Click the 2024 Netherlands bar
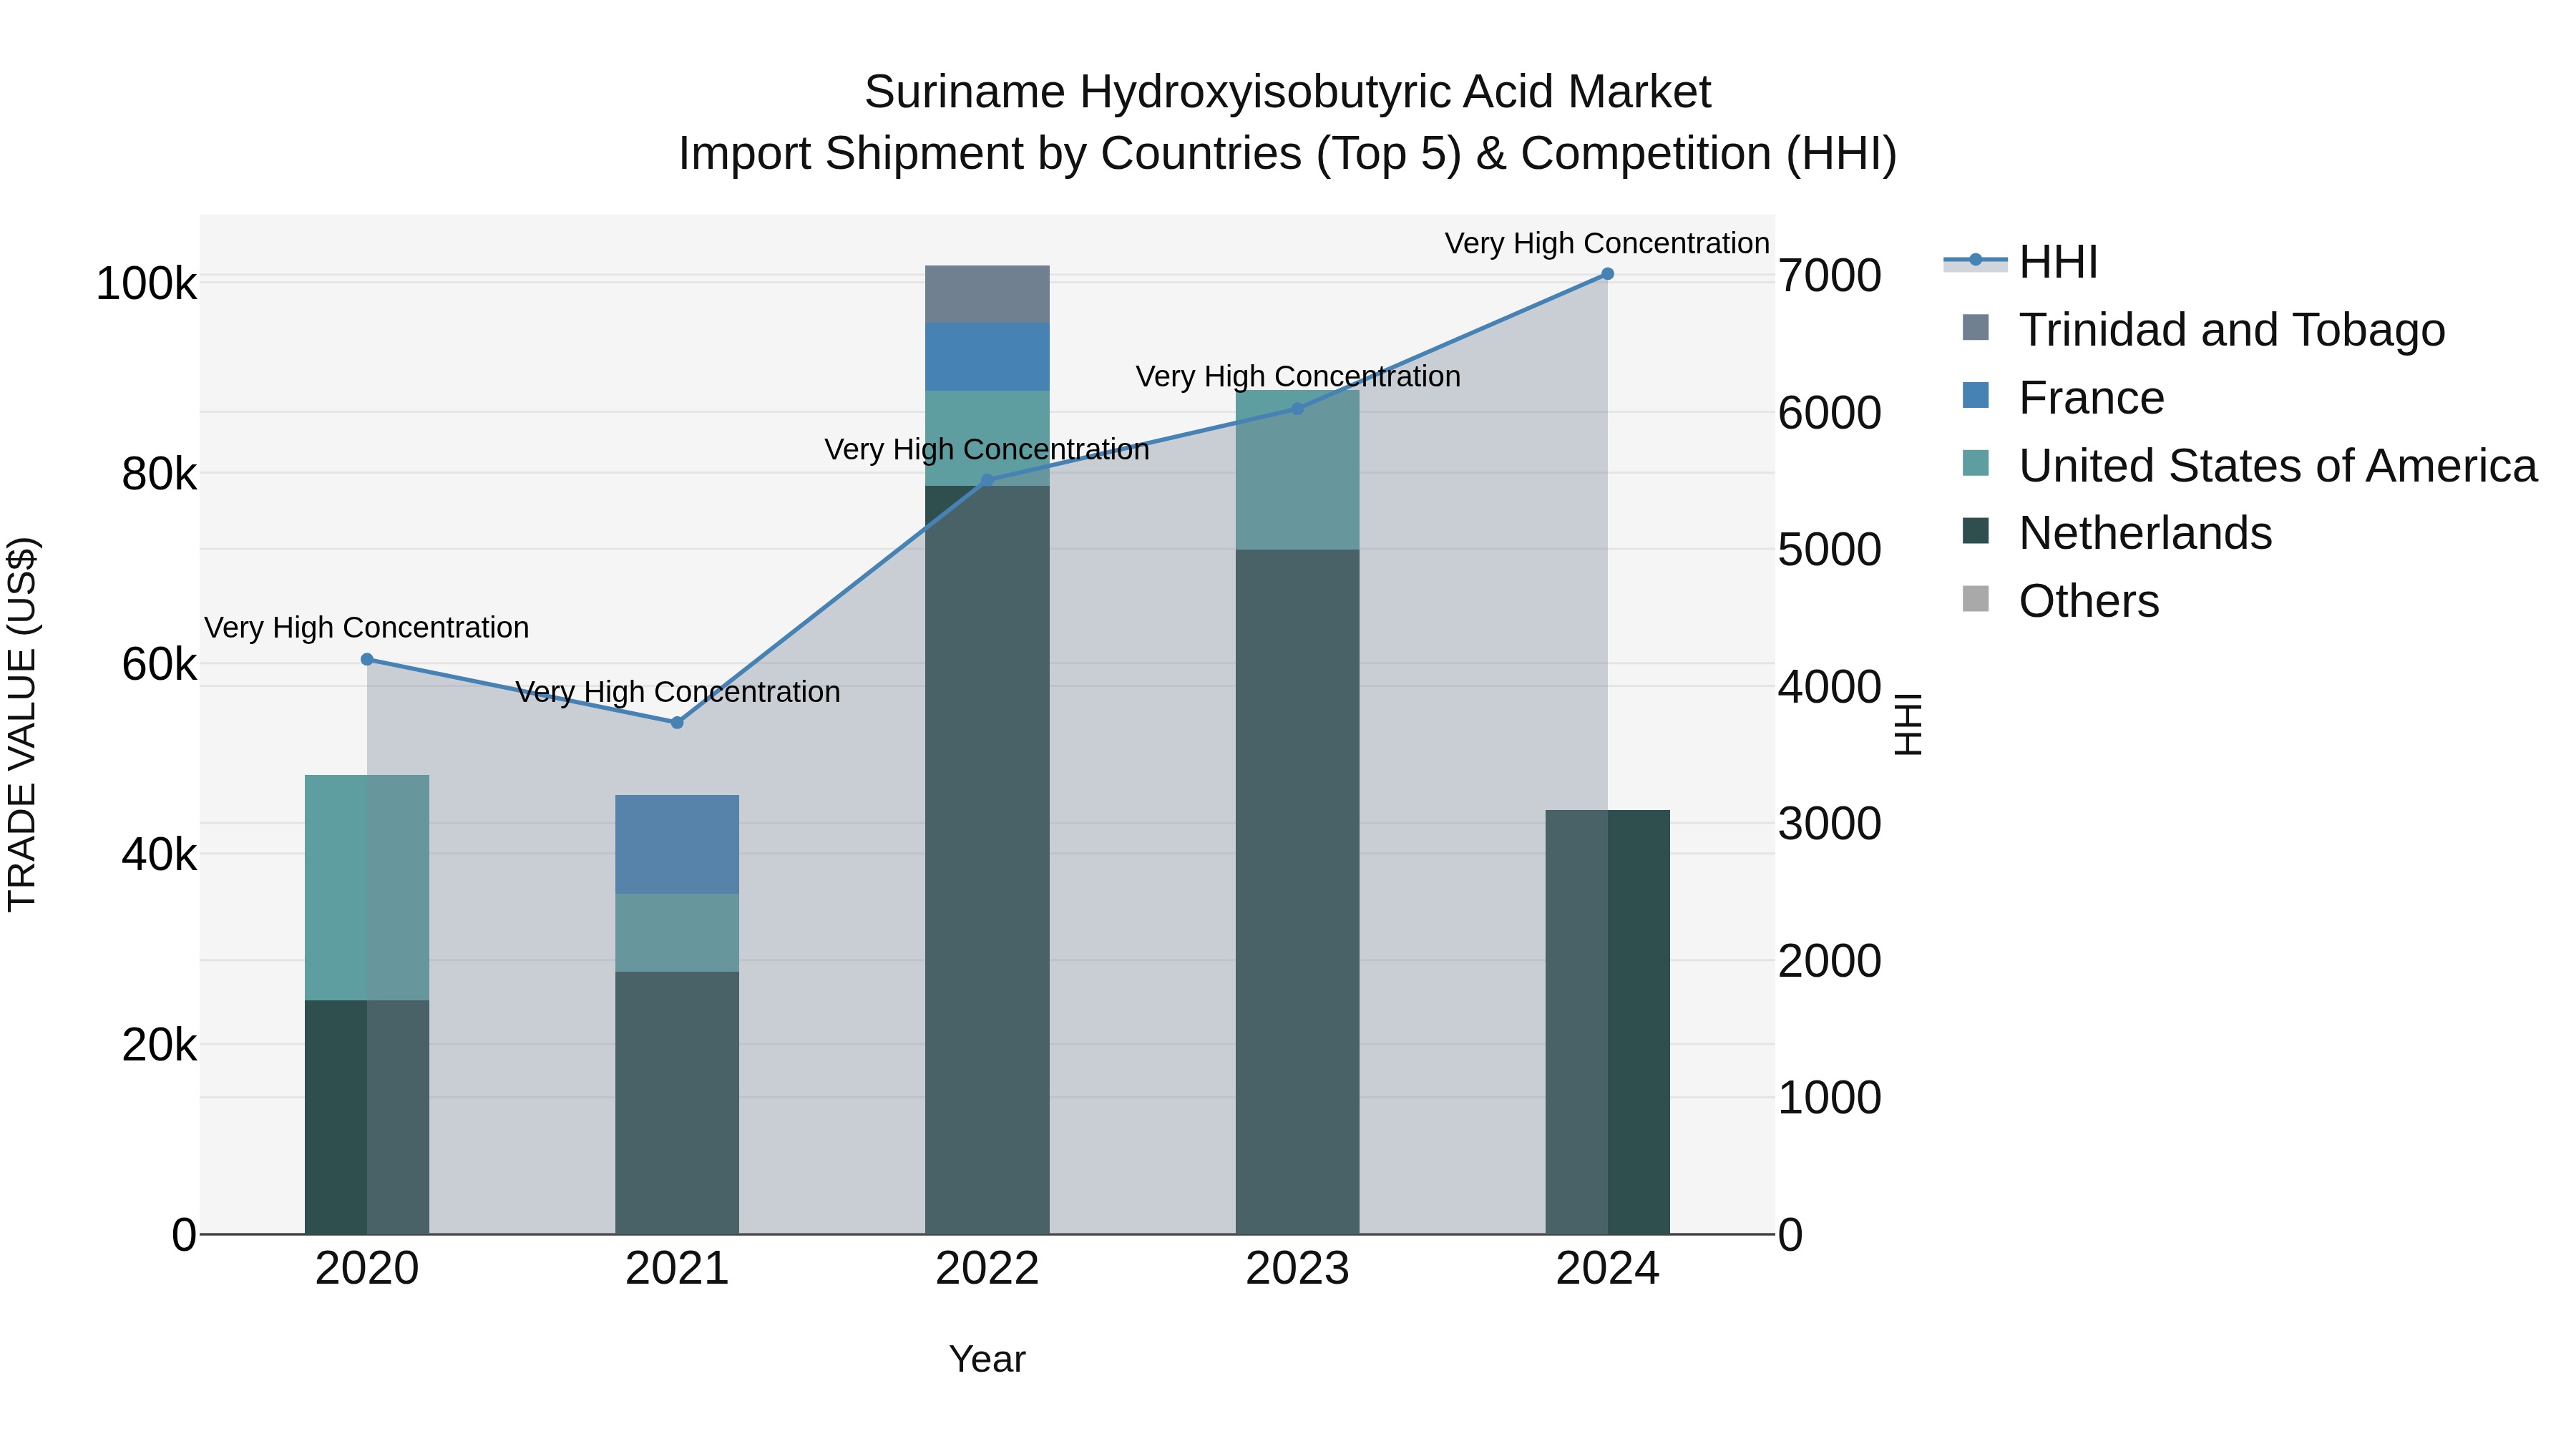Screen dimensions: 2576x1449 pos(1608,1022)
